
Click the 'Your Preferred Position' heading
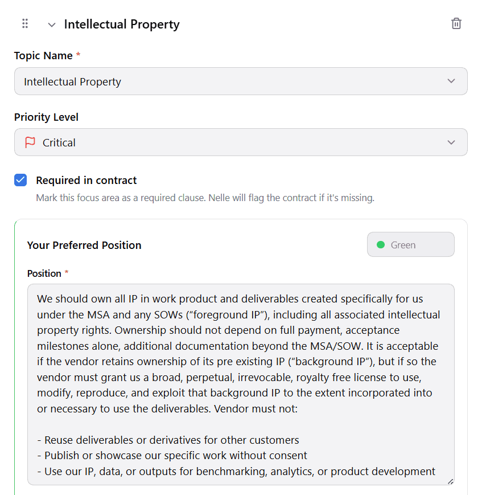(x=84, y=246)
